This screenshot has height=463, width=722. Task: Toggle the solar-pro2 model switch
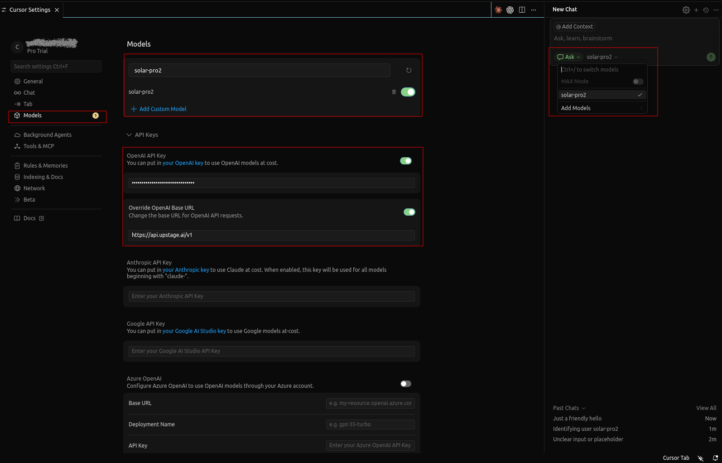408,92
